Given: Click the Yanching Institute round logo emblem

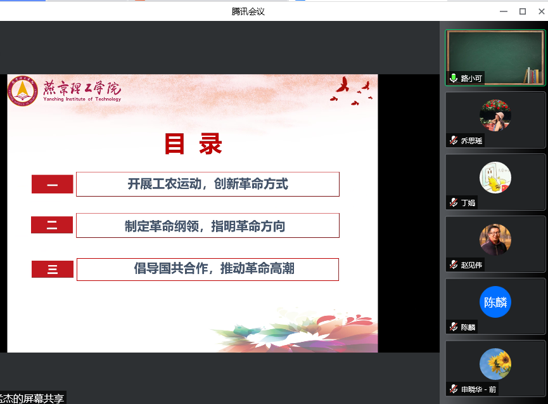Looking at the screenshot, I should [x=23, y=91].
